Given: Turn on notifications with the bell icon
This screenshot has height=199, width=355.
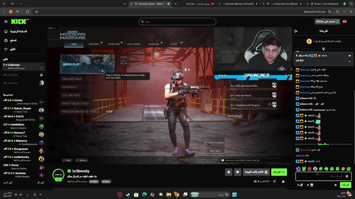Looking at the screenshot, I should pos(229,172).
